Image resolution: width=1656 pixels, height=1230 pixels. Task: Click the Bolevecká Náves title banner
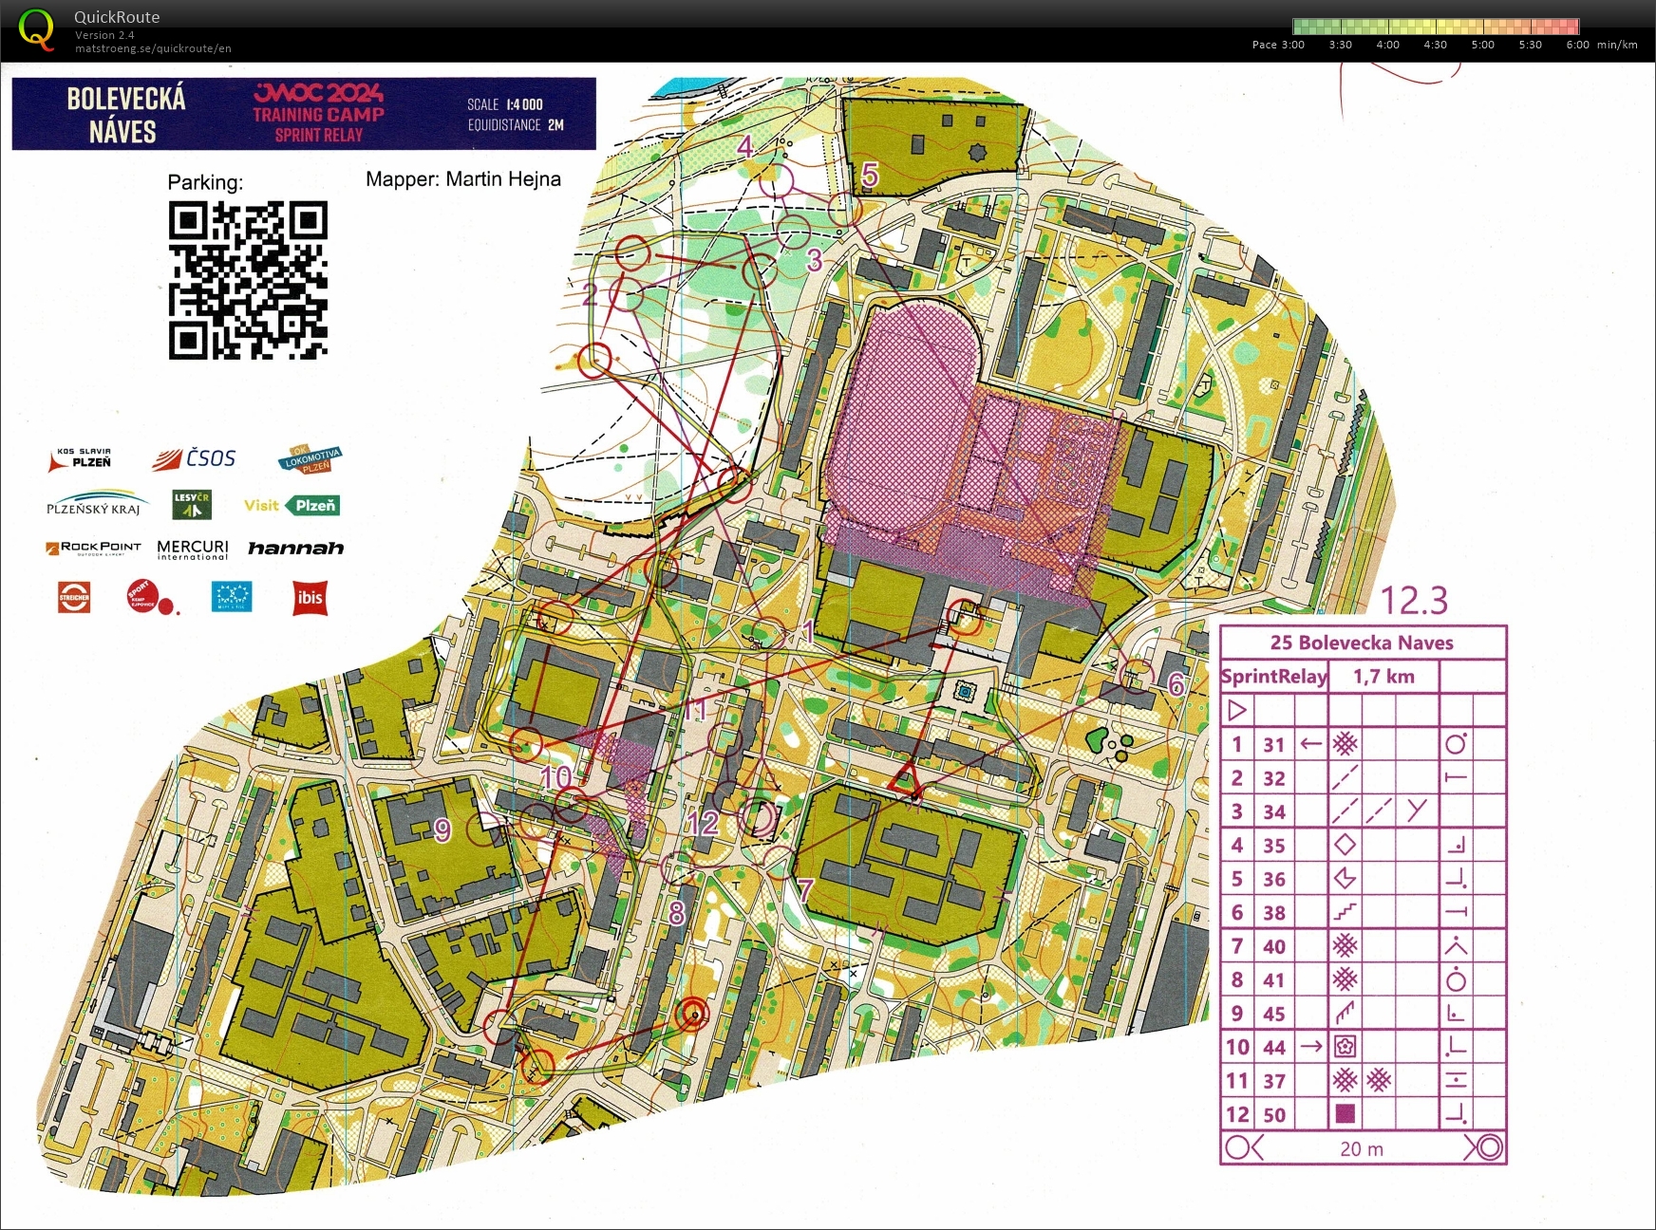tap(304, 114)
